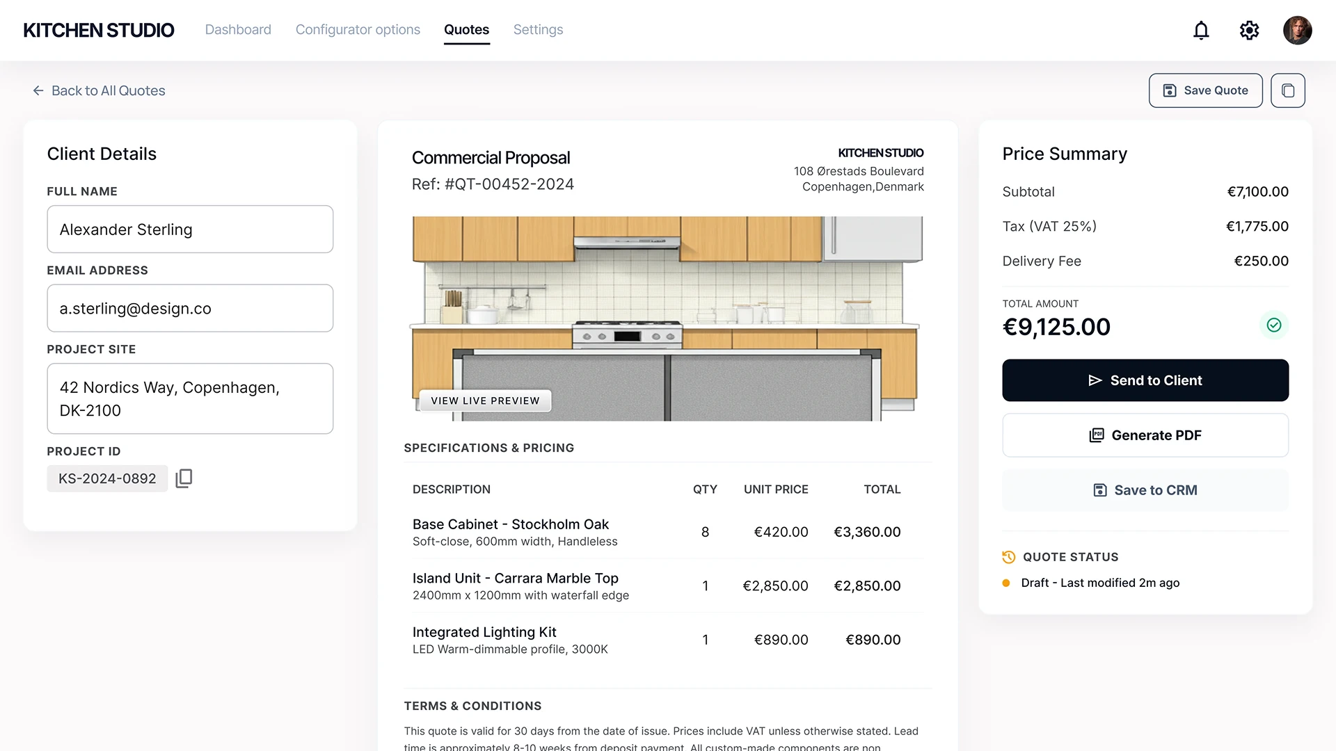
Task: Click View Live Preview on kitchen image
Action: click(485, 401)
